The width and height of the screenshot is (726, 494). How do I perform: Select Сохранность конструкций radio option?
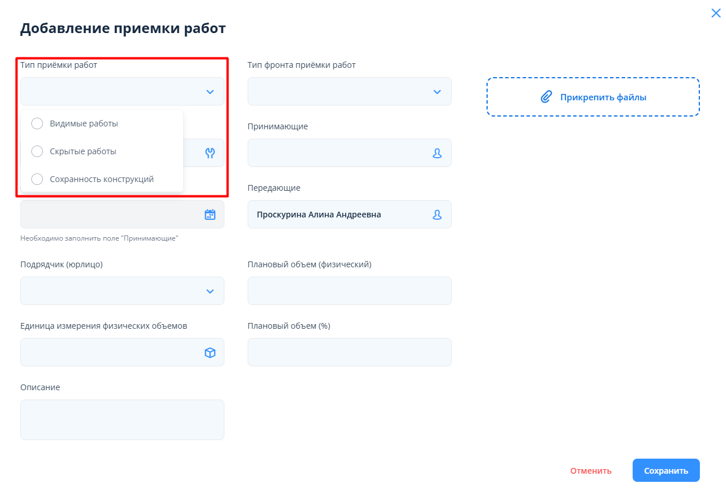pyautogui.click(x=37, y=179)
